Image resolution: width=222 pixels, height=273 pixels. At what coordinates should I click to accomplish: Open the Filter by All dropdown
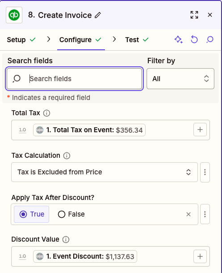point(180,79)
